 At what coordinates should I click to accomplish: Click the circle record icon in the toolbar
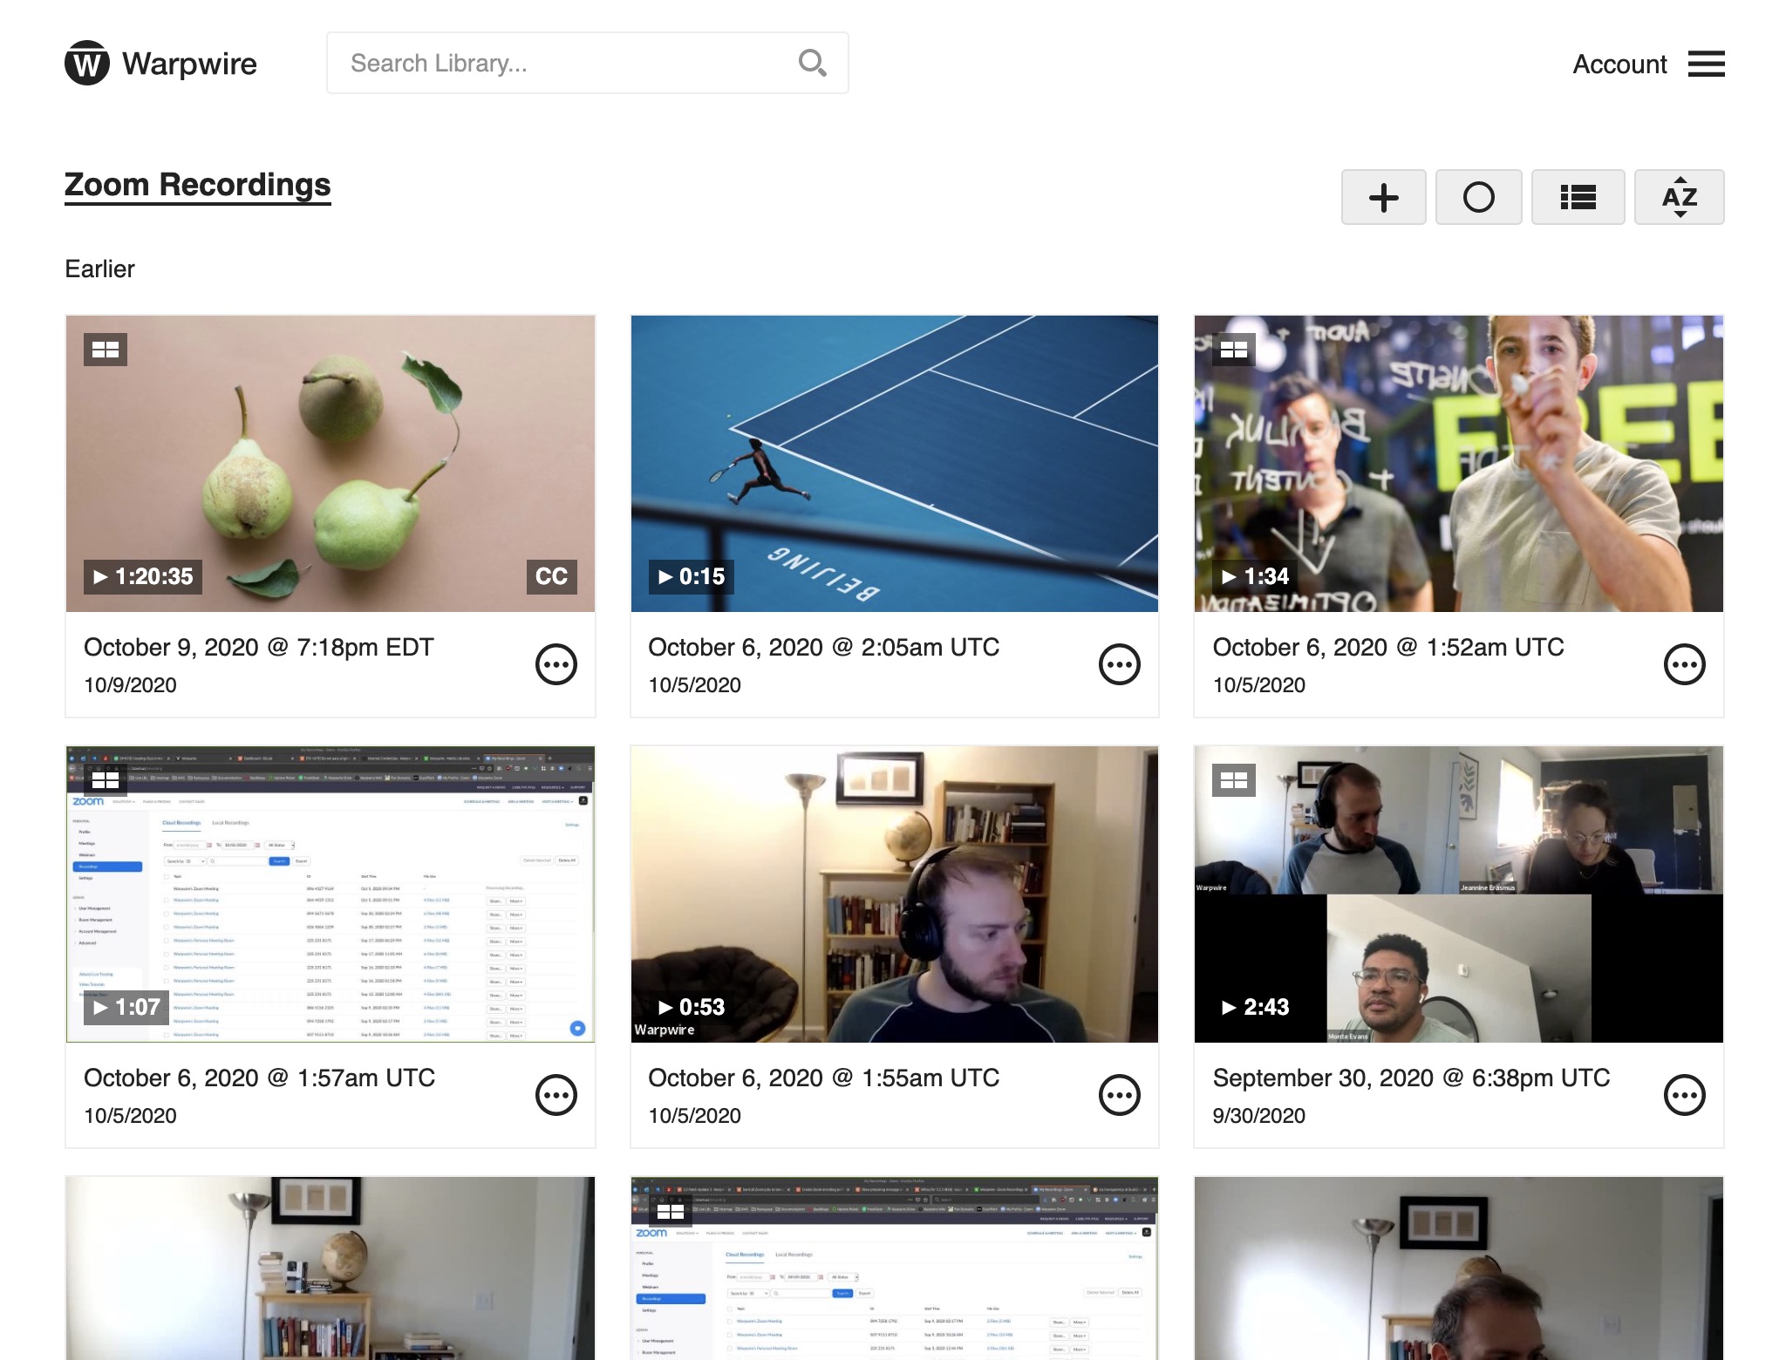pyautogui.click(x=1478, y=197)
